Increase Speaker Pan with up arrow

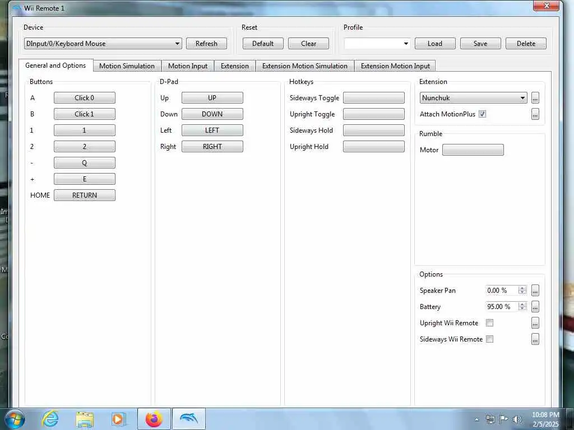click(522, 288)
